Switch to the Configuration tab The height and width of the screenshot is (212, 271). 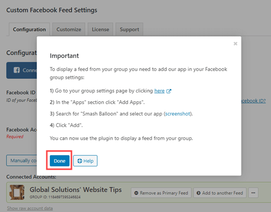[30, 30]
